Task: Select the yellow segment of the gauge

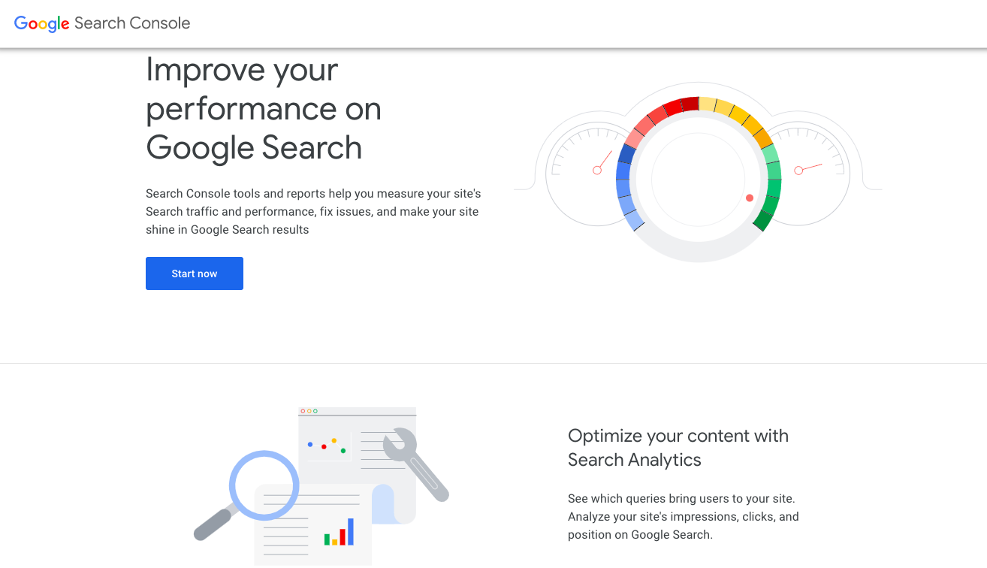Action: tap(732, 114)
